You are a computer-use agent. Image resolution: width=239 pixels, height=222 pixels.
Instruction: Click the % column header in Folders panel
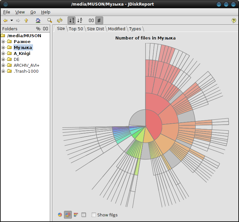[38, 29]
